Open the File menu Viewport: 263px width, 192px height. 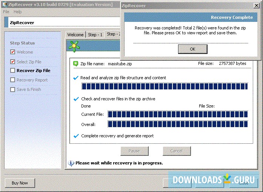[x=6, y=12]
